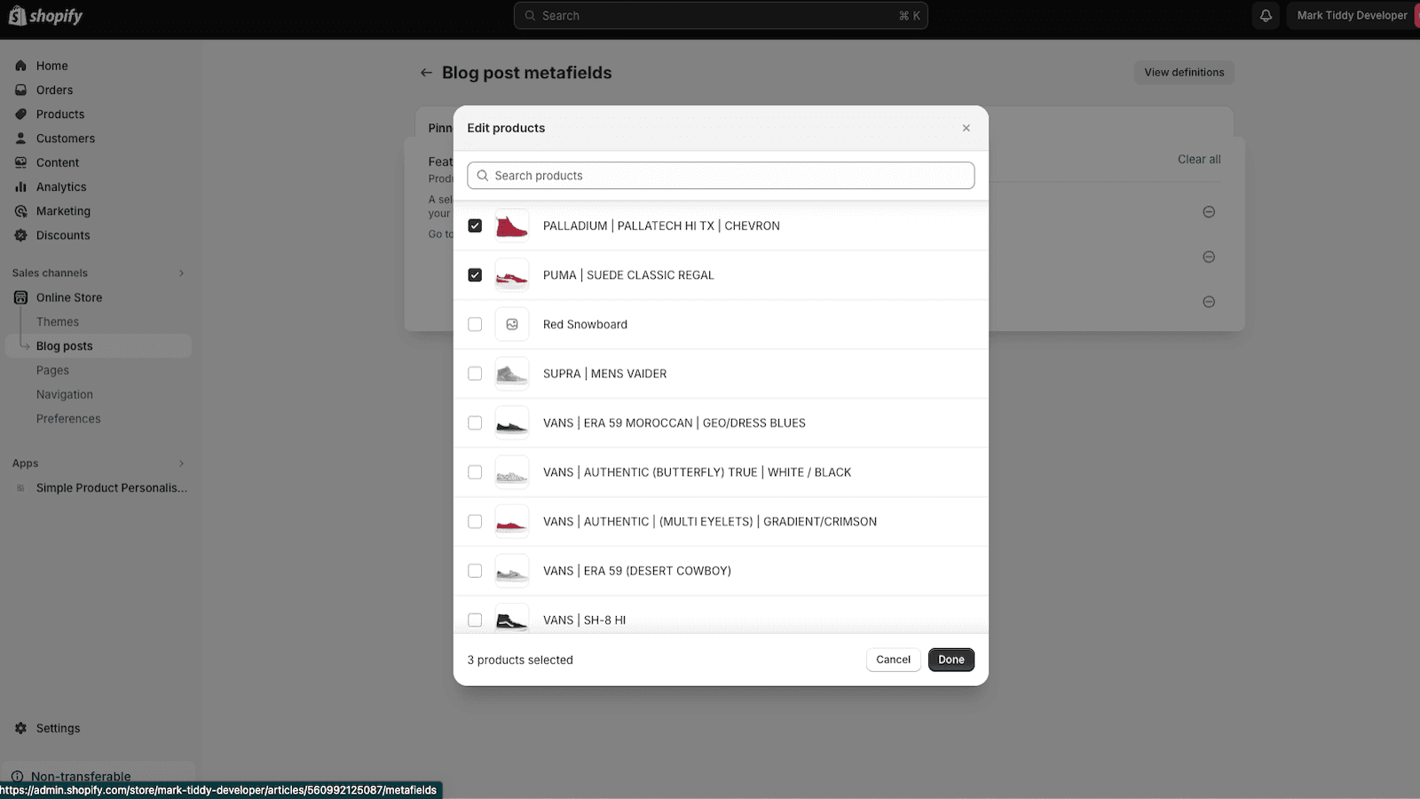Click the Cancel button

893,660
